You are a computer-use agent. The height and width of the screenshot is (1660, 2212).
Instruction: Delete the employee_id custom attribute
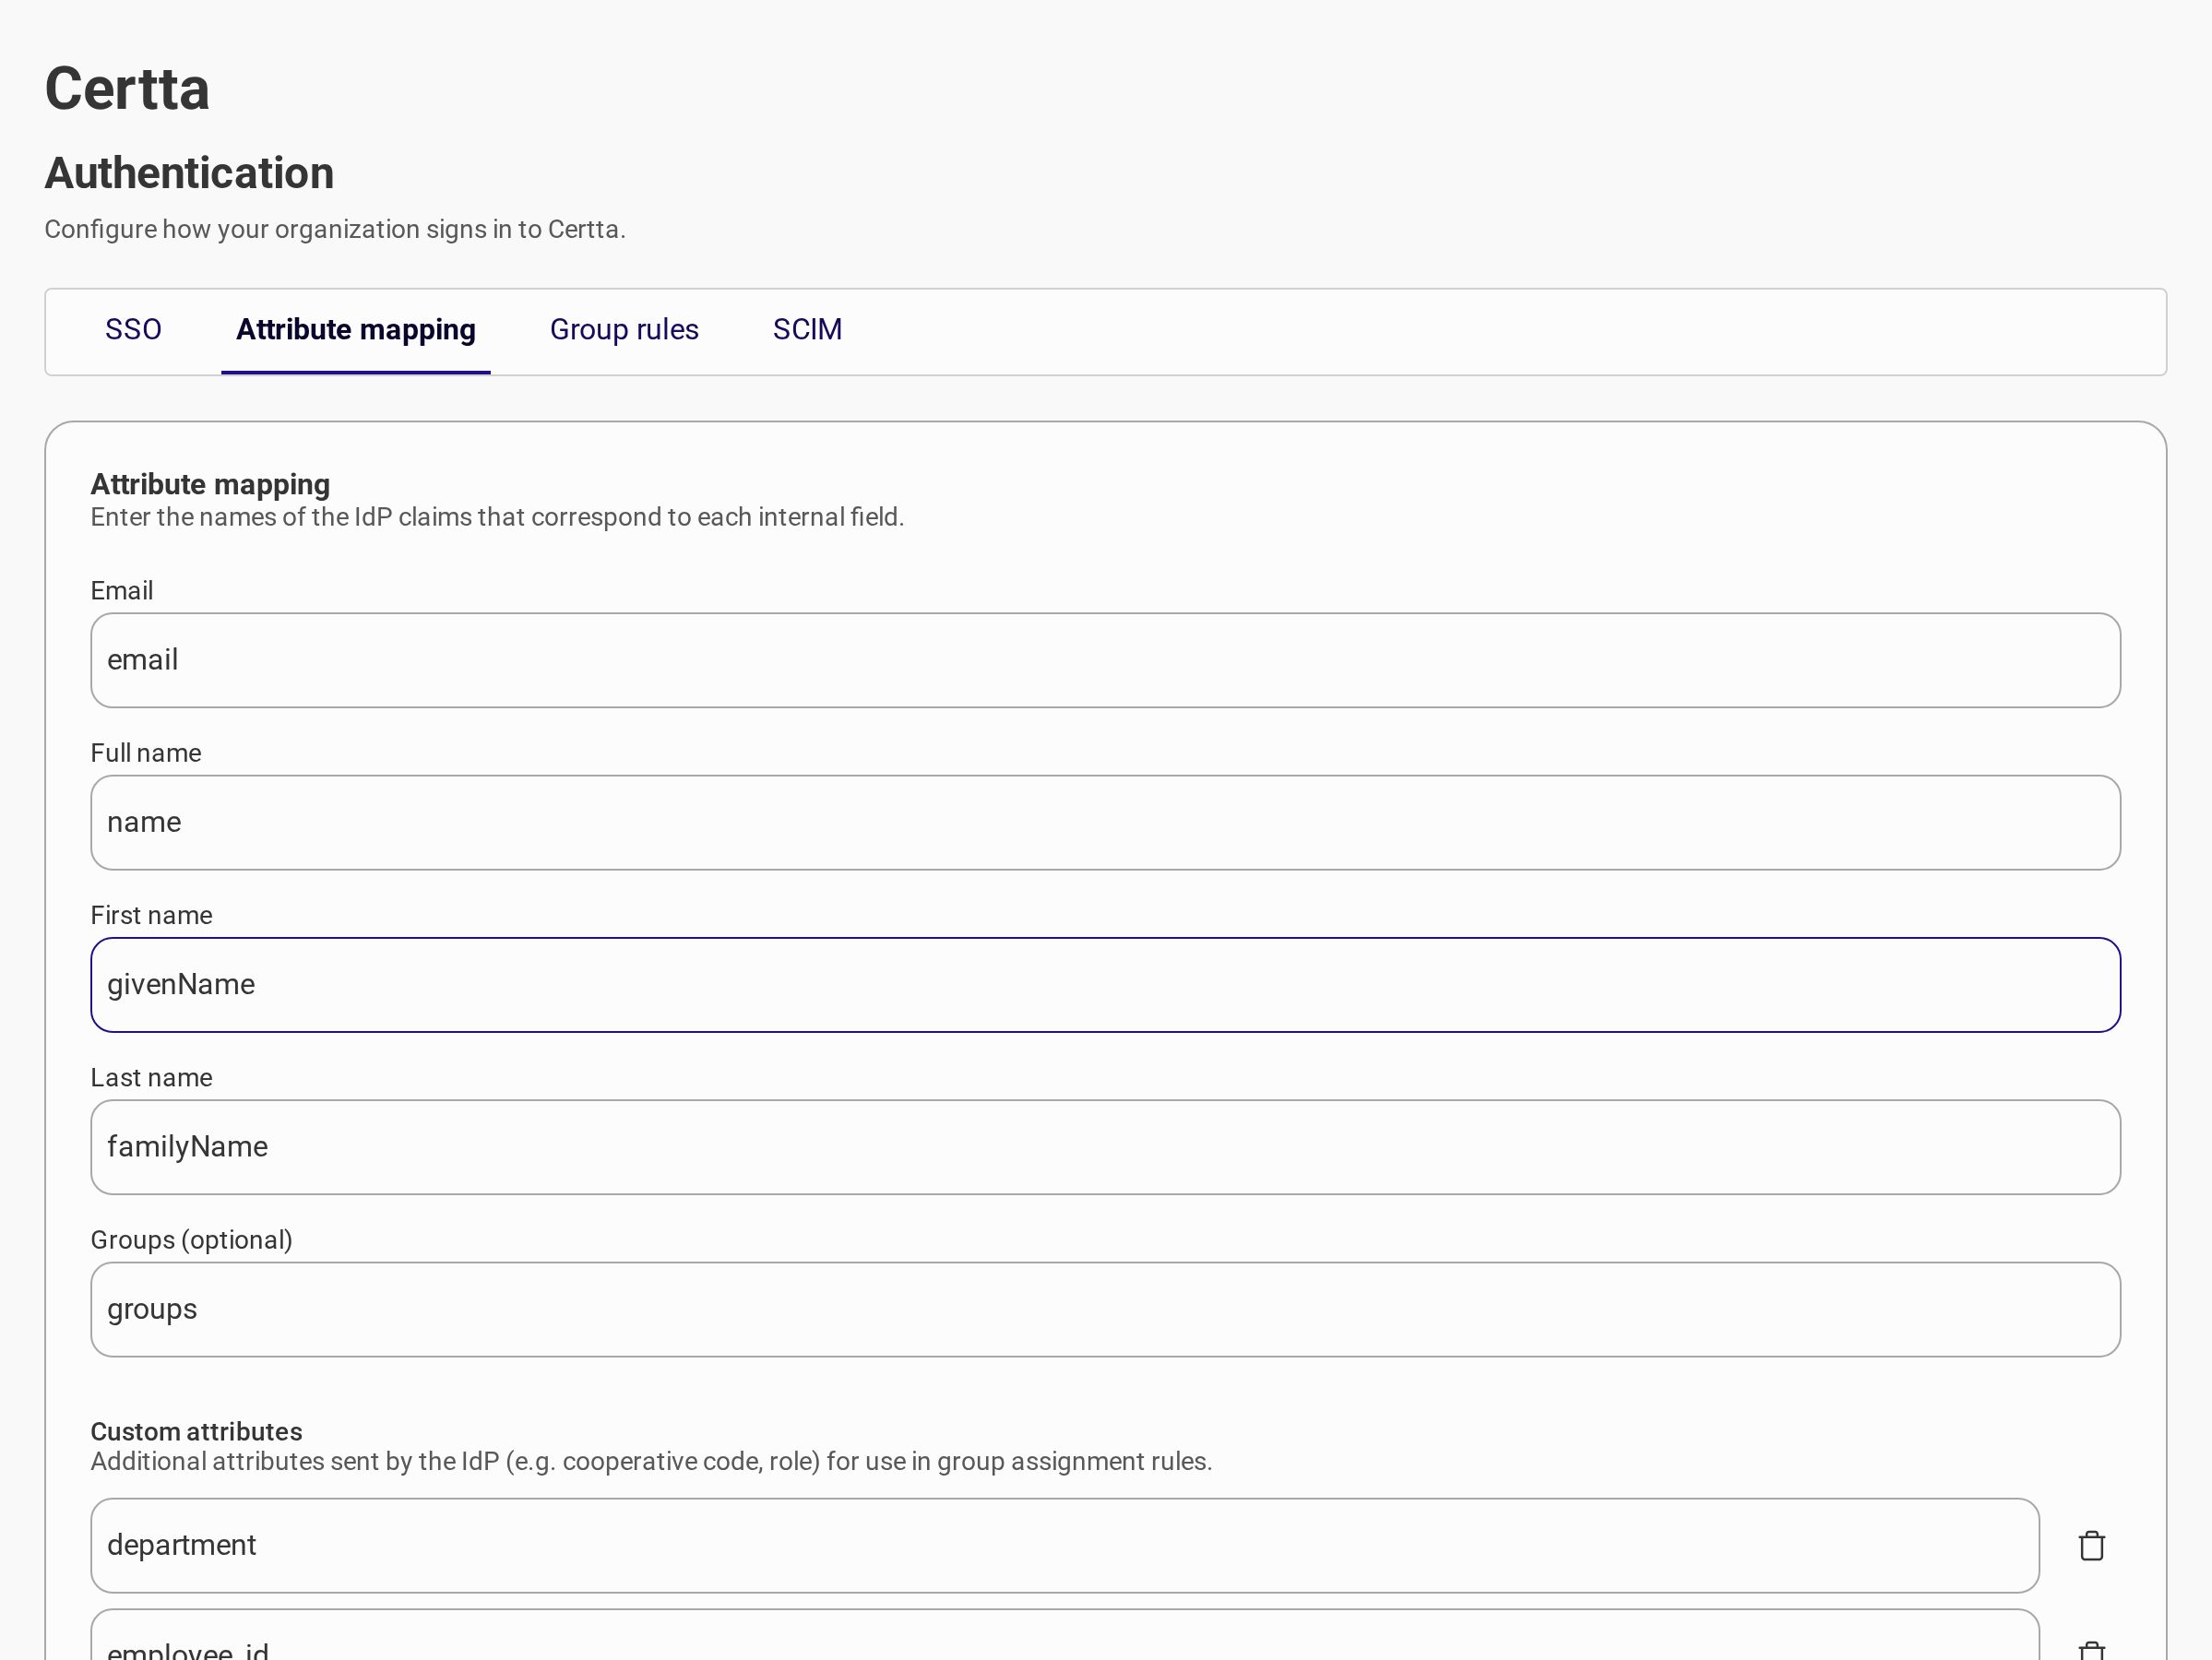pos(2091,1649)
